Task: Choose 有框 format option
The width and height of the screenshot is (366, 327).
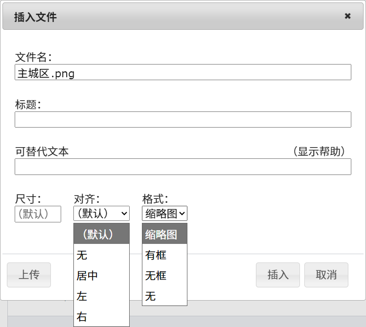Action: point(164,255)
